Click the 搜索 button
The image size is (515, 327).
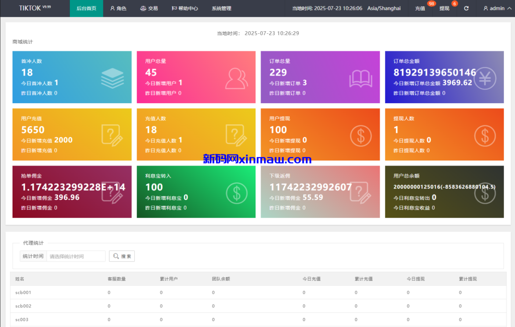(x=122, y=256)
